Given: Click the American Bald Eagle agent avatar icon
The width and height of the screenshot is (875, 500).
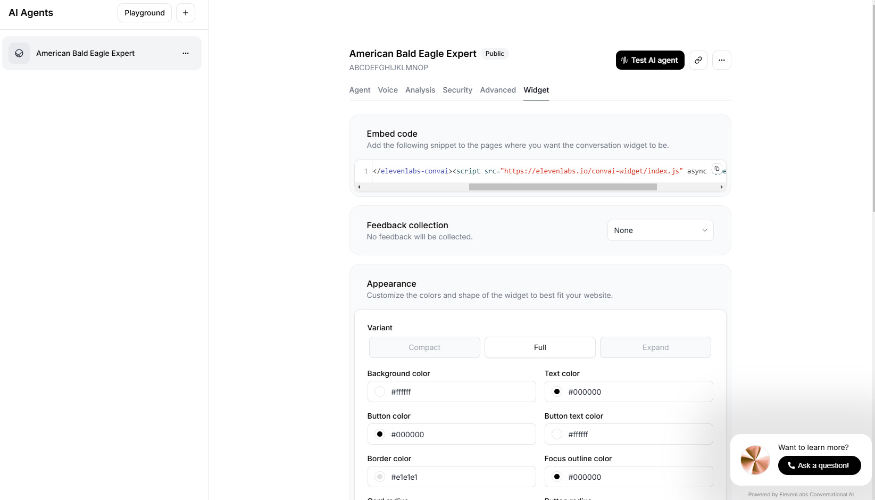Looking at the screenshot, I should click(19, 53).
